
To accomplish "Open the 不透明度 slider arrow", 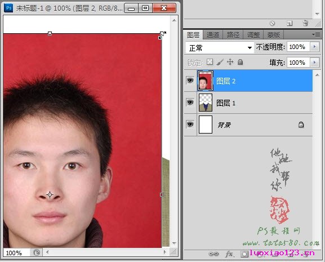I will click(x=314, y=47).
